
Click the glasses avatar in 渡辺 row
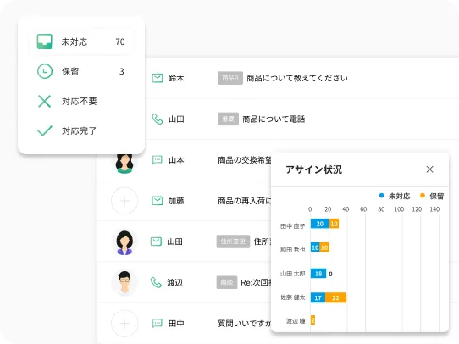coord(124,282)
